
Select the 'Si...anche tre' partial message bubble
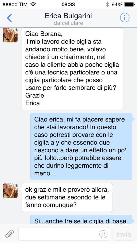[81, 219]
